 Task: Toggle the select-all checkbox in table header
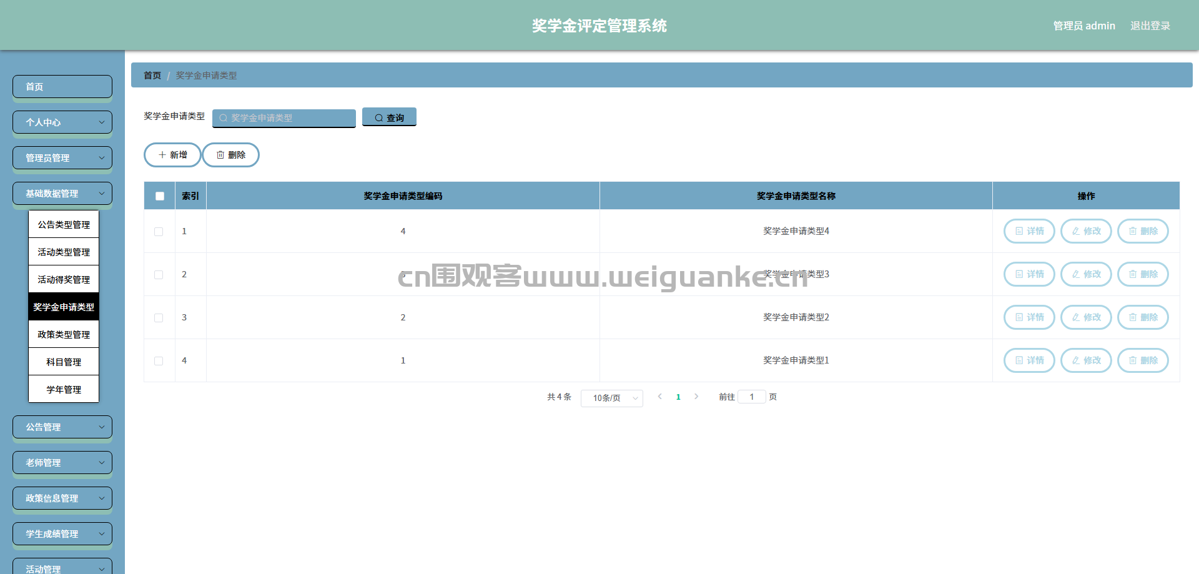coord(160,196)
